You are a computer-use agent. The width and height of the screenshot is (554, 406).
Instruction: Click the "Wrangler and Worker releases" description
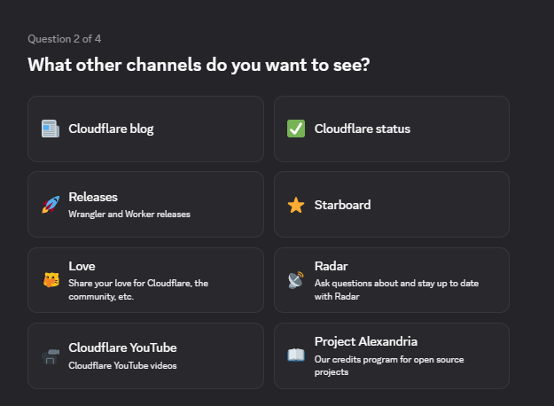[x=129, y=215]
